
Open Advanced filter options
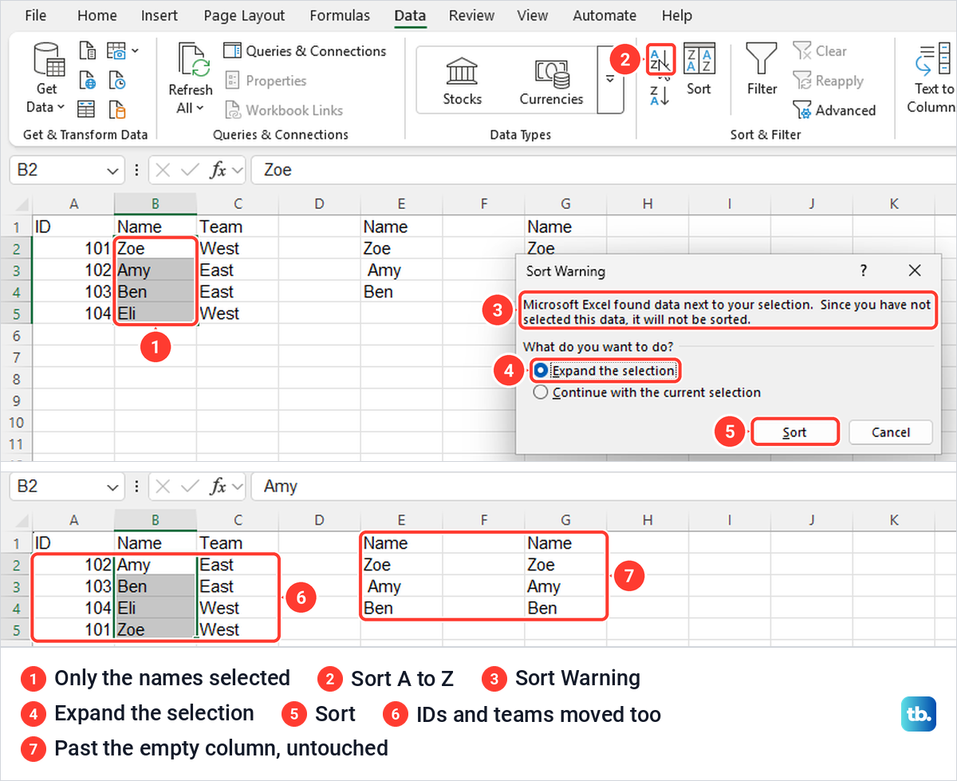click(x=834, y=110)
